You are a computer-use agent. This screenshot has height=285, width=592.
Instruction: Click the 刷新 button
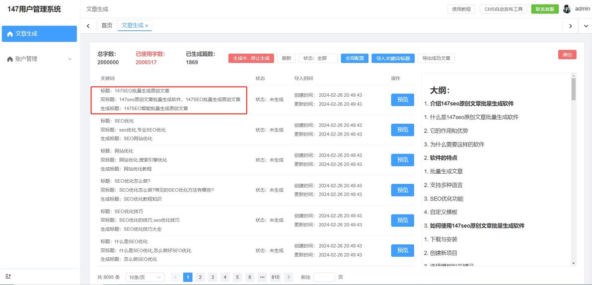287,58
